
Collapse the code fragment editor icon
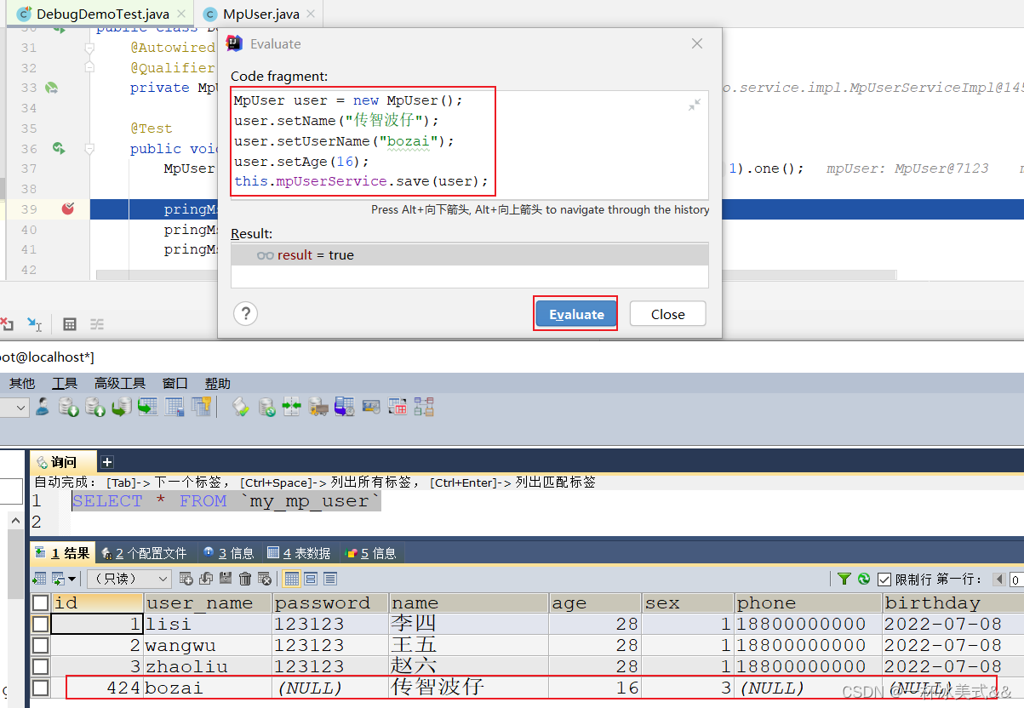pos(695,105)
